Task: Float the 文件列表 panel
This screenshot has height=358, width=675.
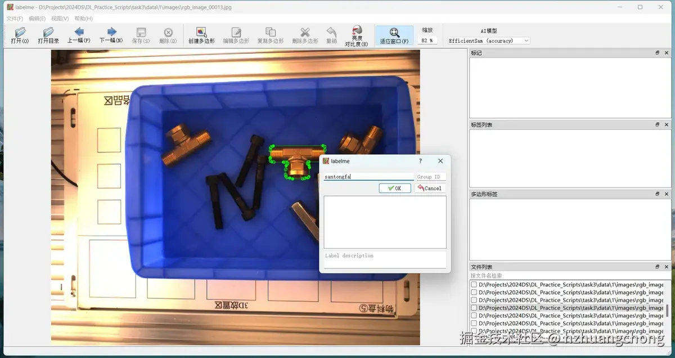Action: (x=657, y=267)
